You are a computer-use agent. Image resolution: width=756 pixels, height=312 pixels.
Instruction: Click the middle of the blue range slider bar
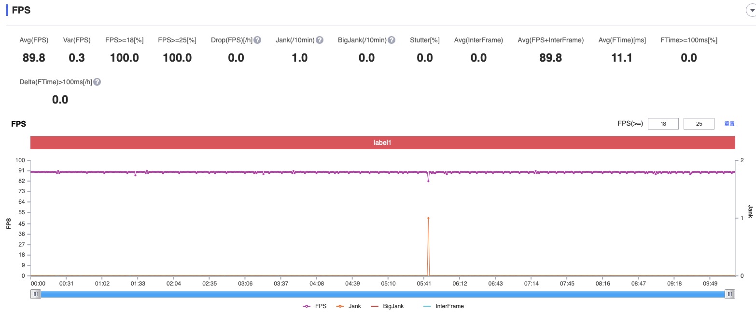coord(383,294)
